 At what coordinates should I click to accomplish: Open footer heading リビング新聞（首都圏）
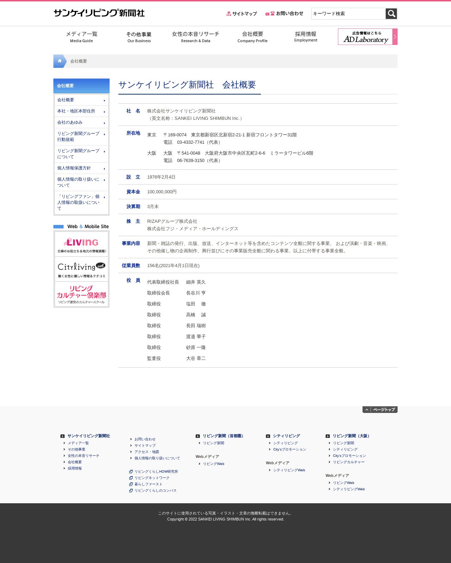tap(223, 436)
